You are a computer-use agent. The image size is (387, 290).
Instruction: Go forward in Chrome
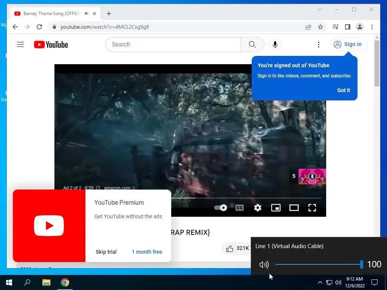(x=27, y=27)
